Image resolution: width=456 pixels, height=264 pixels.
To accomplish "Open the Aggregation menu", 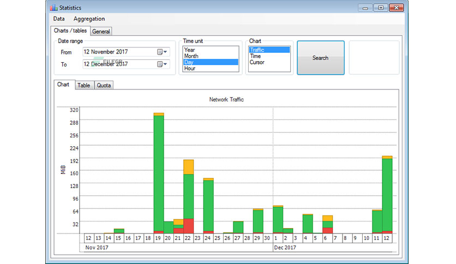I will coord(89,19).
